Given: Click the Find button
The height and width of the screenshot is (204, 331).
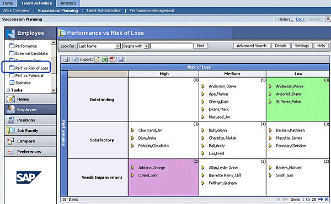Looking at the screenshot, I should click(x=200, y=46).
